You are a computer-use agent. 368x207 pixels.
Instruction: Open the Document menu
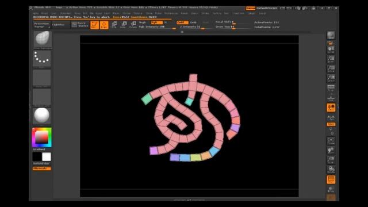tap(66, 14)
